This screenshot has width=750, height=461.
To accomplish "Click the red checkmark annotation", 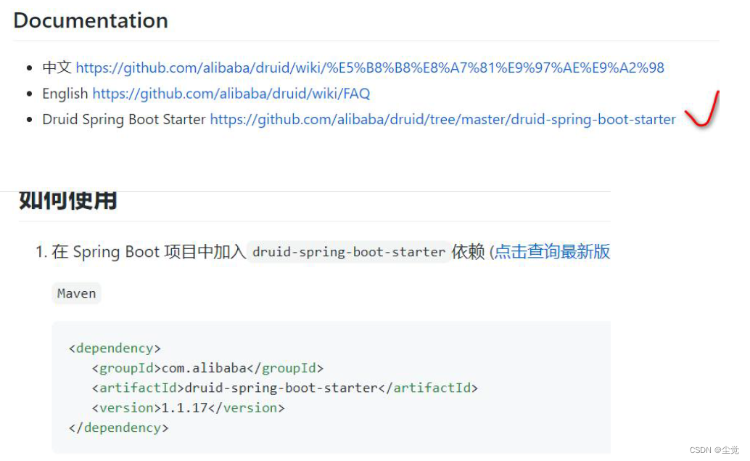I will 702,109.
